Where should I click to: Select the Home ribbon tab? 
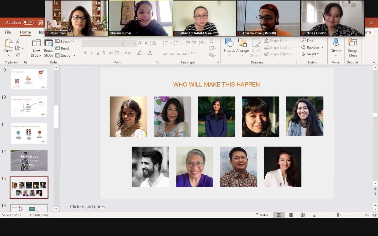pos(25,32)
